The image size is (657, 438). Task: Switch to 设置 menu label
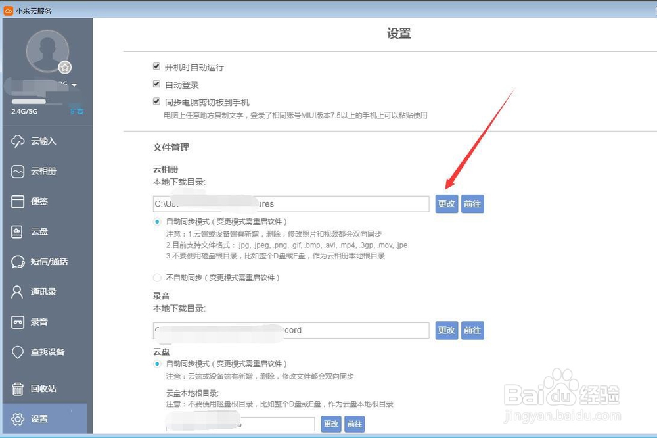(x=39, y=419)
